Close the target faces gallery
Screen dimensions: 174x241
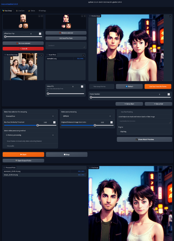pyautogui.click(x=85, y=16)
